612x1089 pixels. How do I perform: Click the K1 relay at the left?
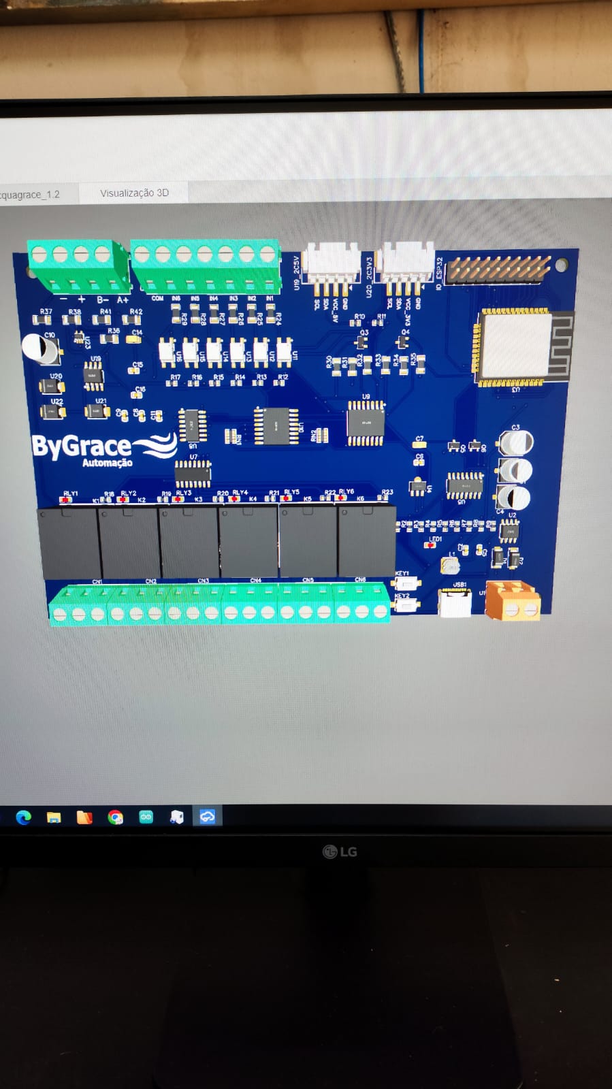click(69, 542)
